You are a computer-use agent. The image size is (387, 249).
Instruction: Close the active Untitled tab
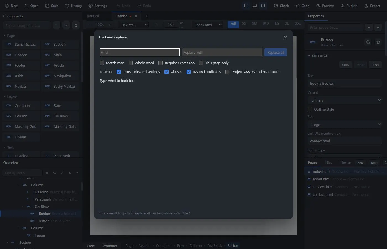click(x=136, y=16)
